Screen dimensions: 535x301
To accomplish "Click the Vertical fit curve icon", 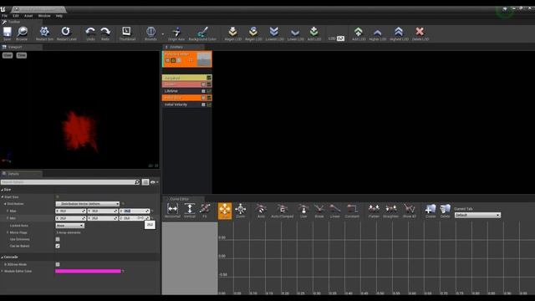I will click(190, 211).
